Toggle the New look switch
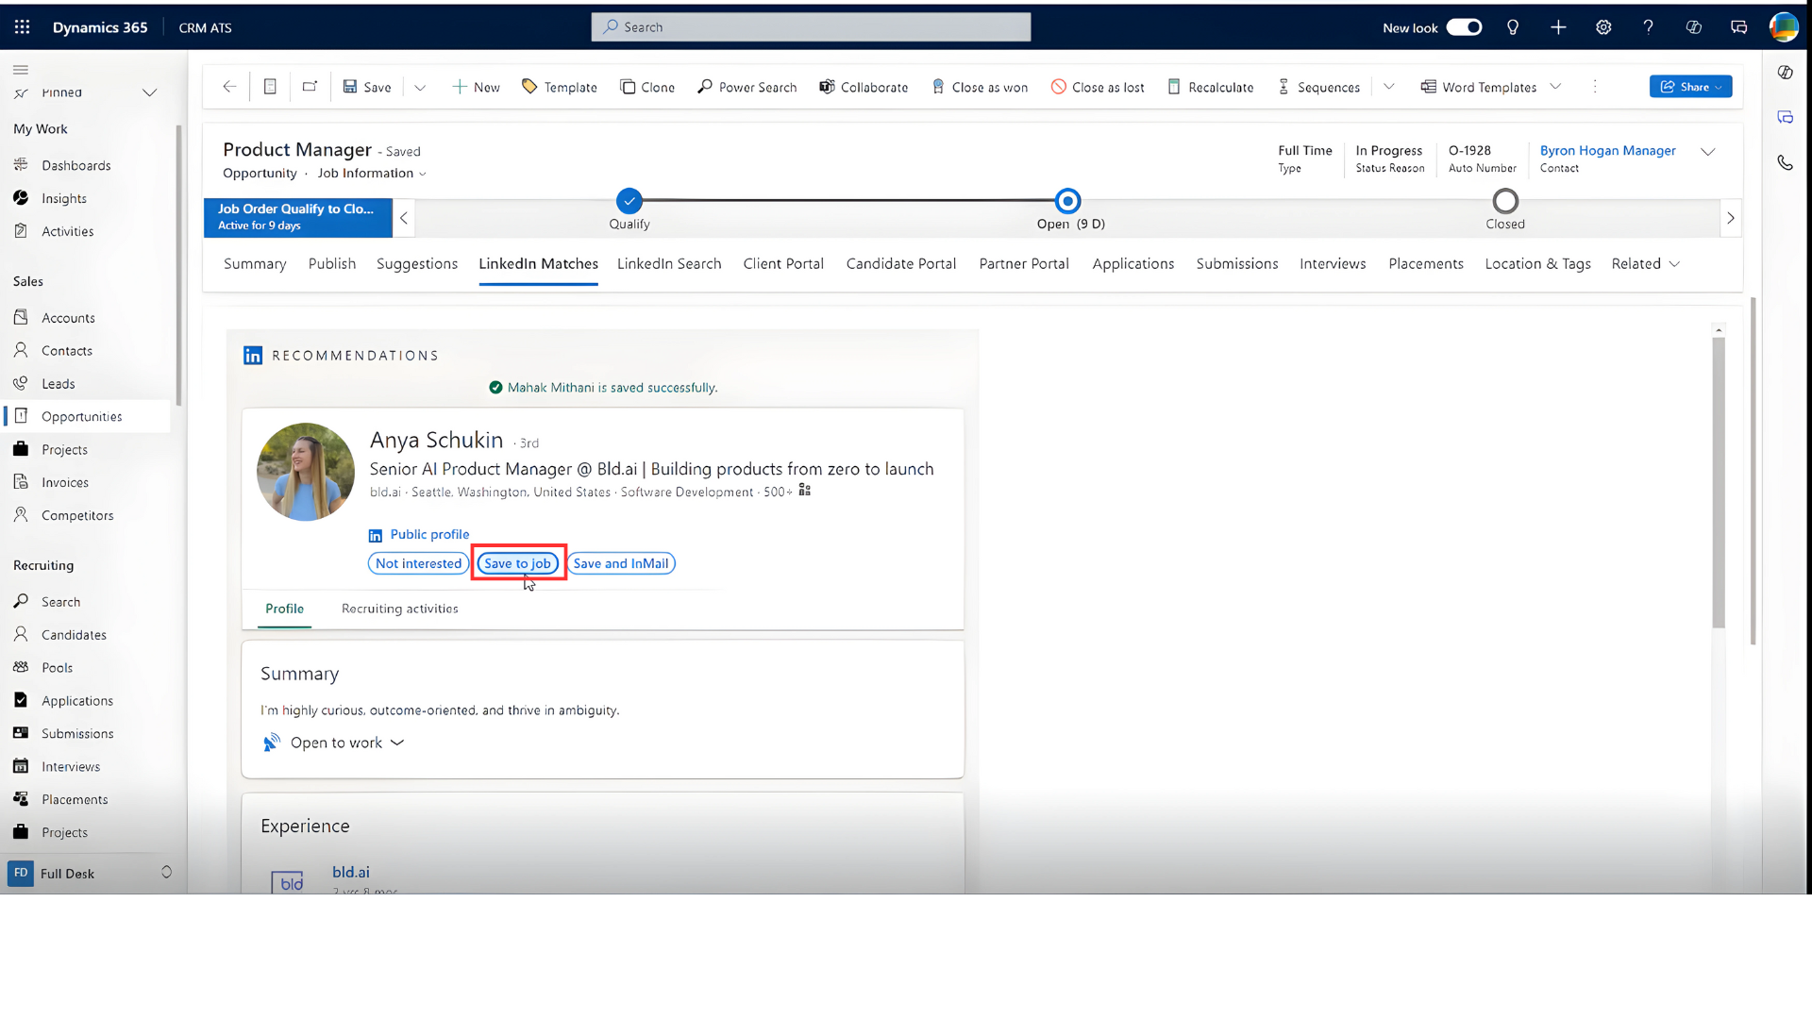Screen dimensions: 1812x1019 [x=1465, y=27]
